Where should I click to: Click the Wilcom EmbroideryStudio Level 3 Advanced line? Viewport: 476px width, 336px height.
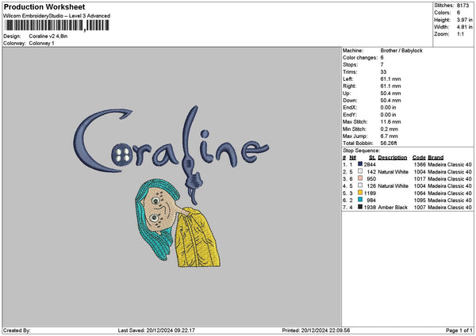click(57, 16)
